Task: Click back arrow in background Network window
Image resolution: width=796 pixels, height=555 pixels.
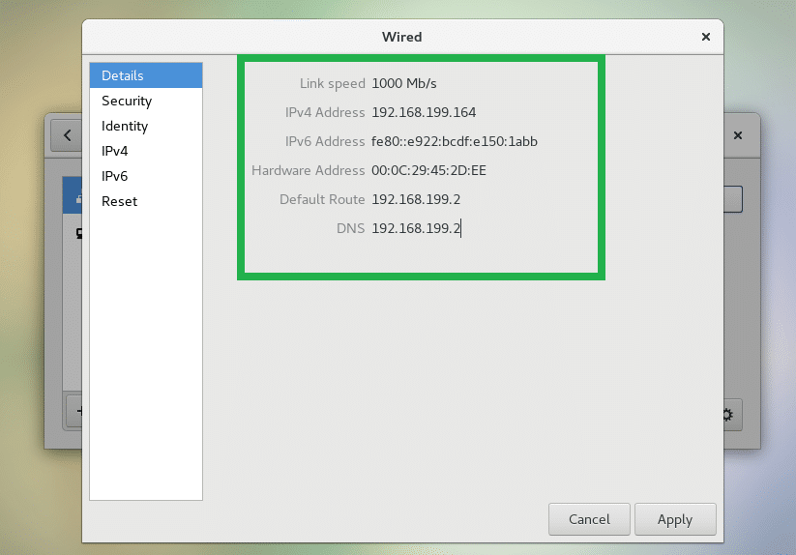Action: pos(67,135)
